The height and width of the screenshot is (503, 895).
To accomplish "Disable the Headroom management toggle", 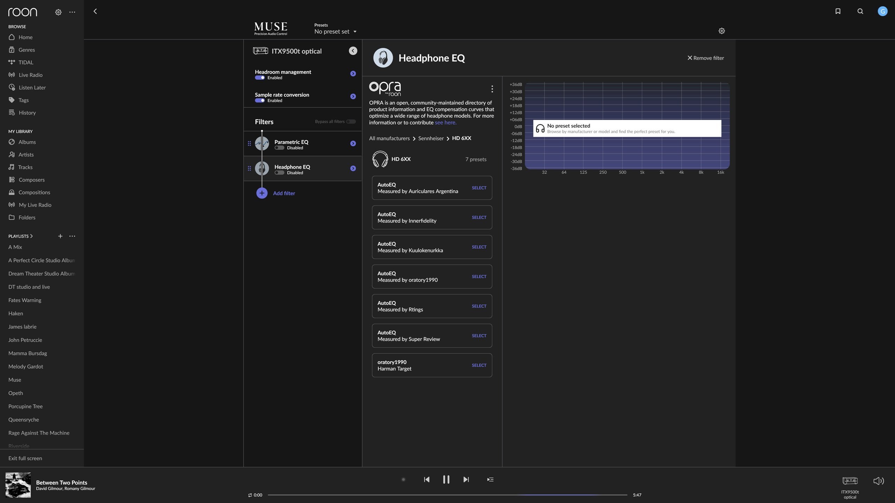I will 260,78.
